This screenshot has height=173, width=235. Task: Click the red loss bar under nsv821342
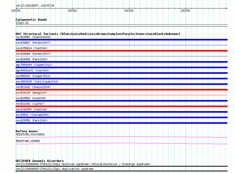(x=121, y=106)
